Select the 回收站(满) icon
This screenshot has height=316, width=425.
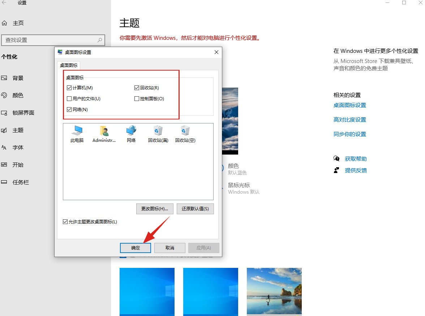pos(158,134)
